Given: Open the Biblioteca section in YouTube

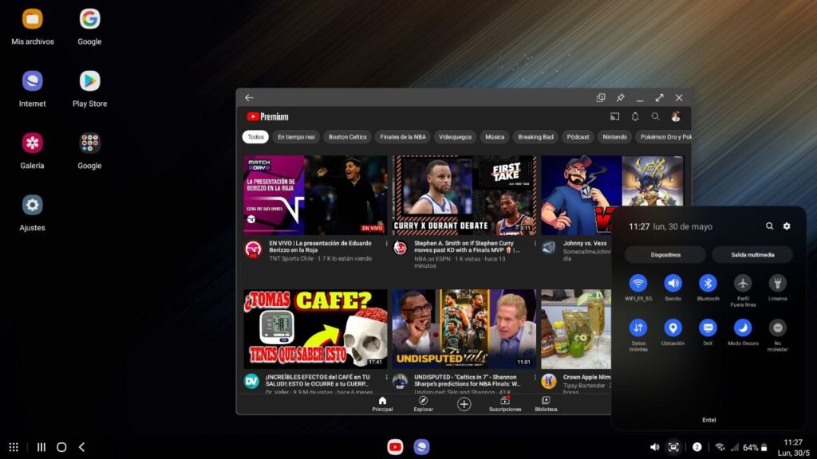Looking at the screenshot, I should [546, 402].
